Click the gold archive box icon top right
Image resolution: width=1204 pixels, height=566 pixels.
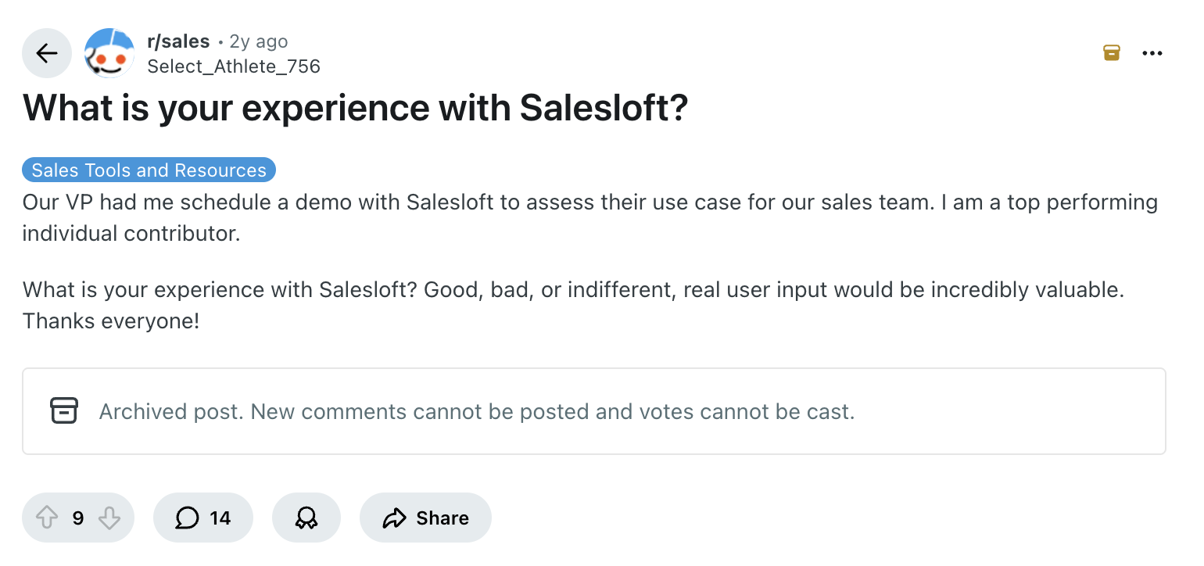(1111, 52)
